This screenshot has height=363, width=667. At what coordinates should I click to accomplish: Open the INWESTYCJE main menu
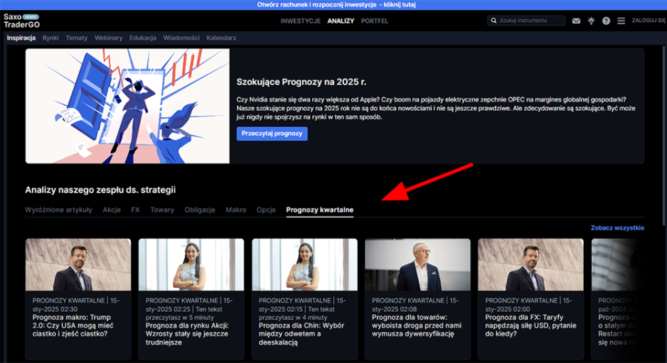click(300, 21)
